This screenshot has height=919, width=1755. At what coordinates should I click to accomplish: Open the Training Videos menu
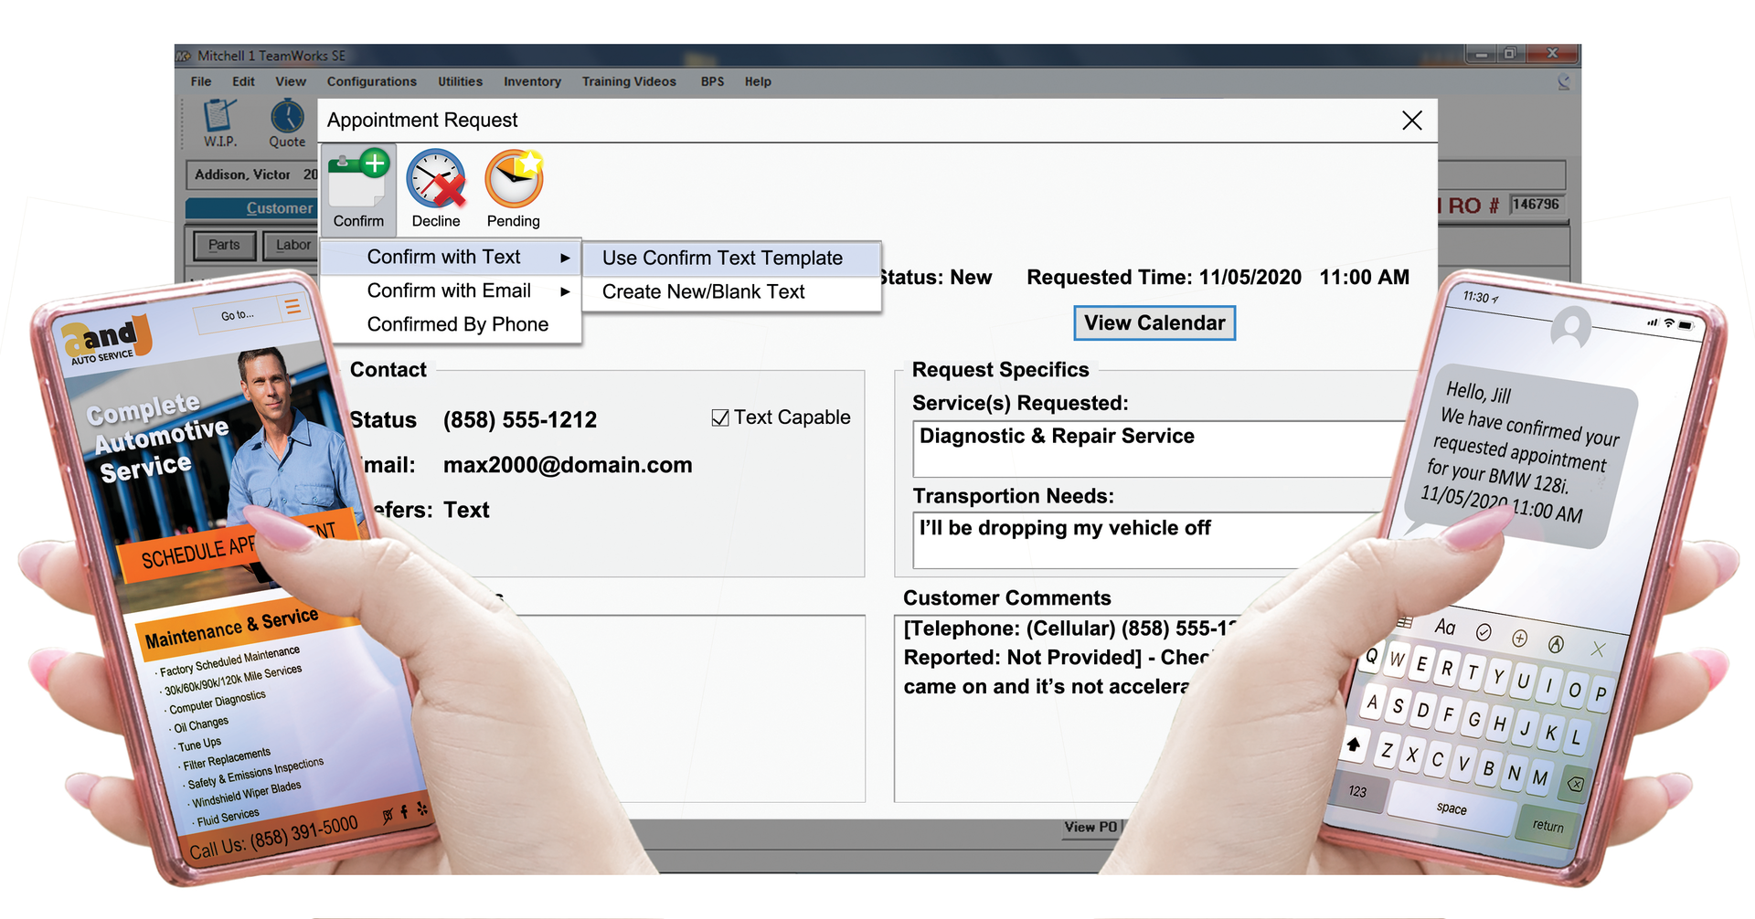629,81
